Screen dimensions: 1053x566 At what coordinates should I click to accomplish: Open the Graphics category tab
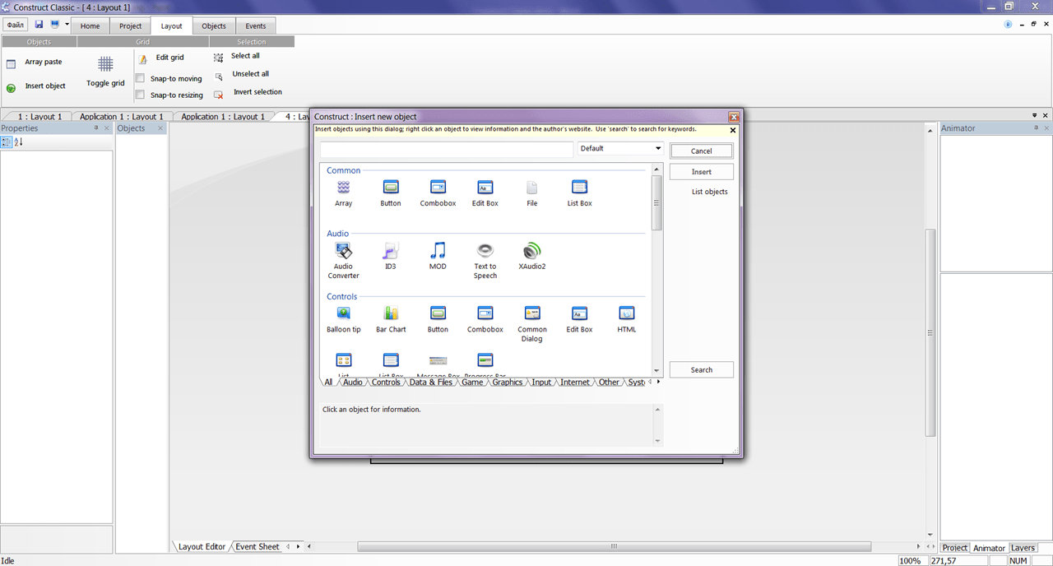pos(508,383)
